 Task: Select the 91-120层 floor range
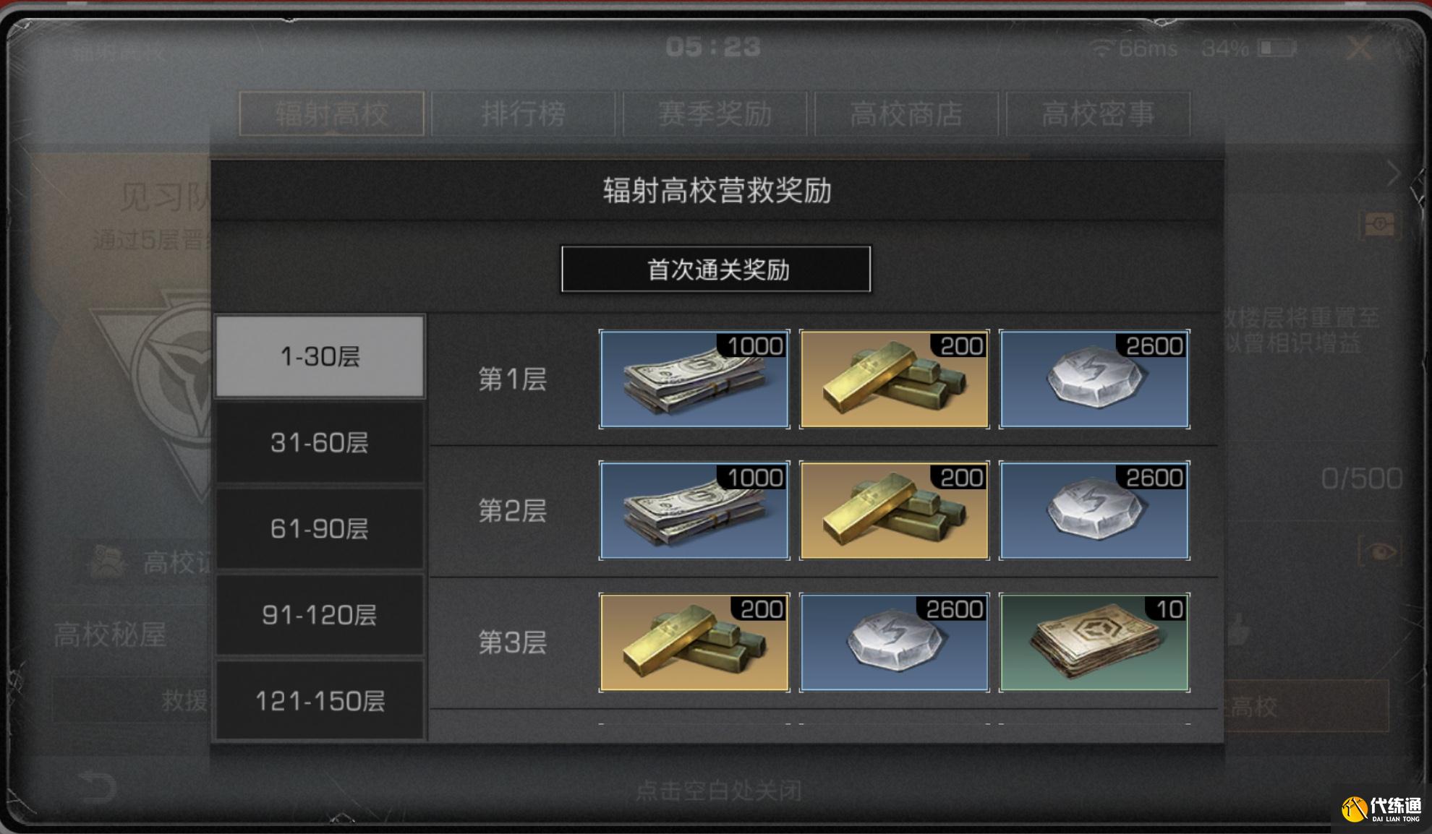click(x=320, y=614)
